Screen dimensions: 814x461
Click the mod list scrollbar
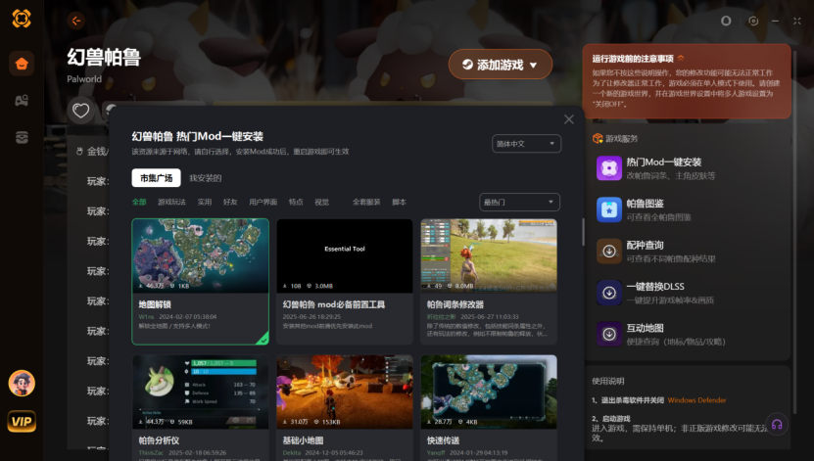coord(583,232)
